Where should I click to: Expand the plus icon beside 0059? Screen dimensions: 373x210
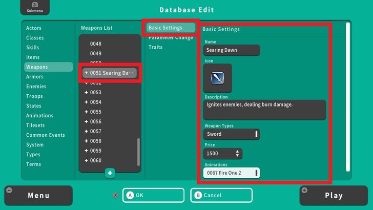[86, 151]
